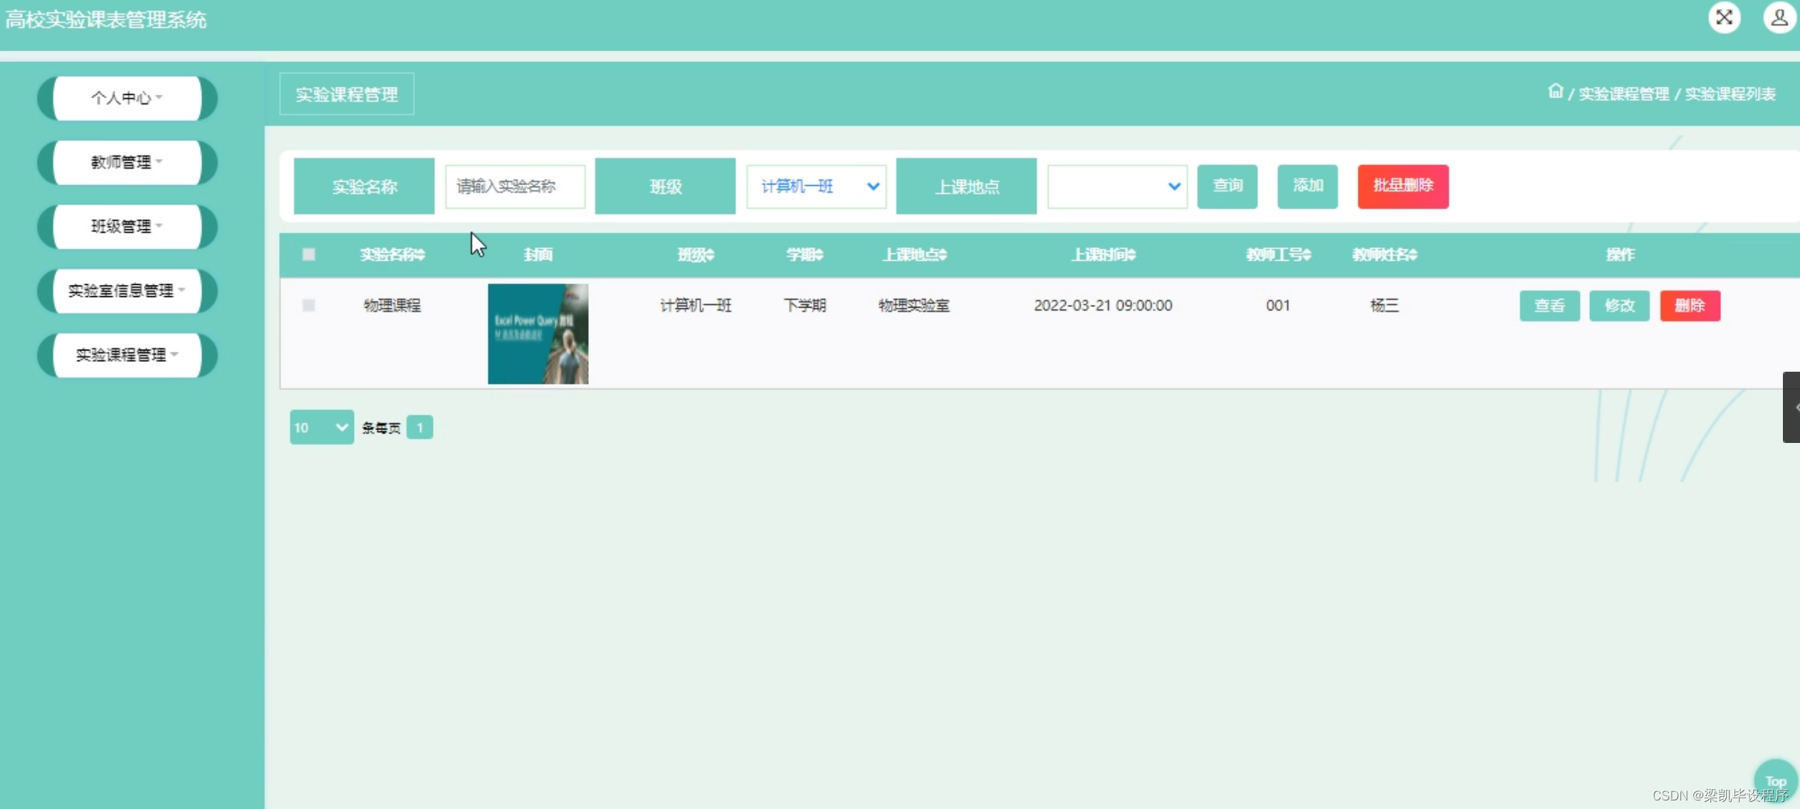Screen dimensions: 1800x809
Task: Click the dark side panel collapse handle
Action: (x=1791, y=407)
